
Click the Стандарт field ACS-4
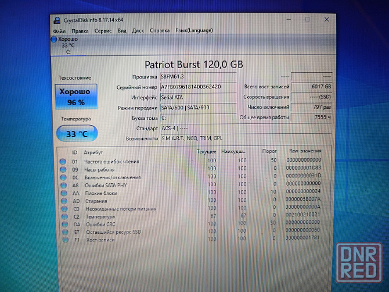pyautogui.click(x=246, y=129)
